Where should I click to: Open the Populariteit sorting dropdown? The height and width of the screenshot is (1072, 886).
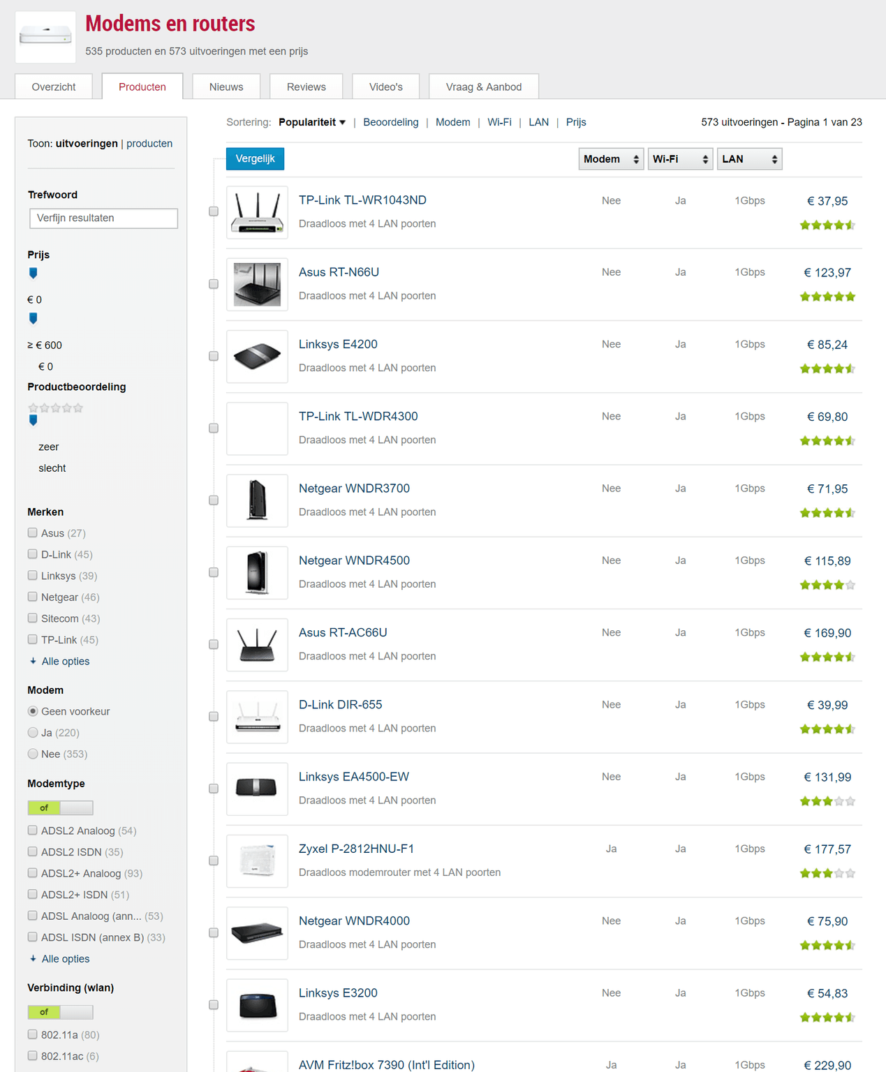coord(312,122)
